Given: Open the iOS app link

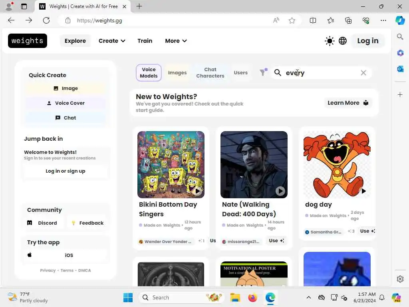Looking at the screenshot, I should 66,255.
